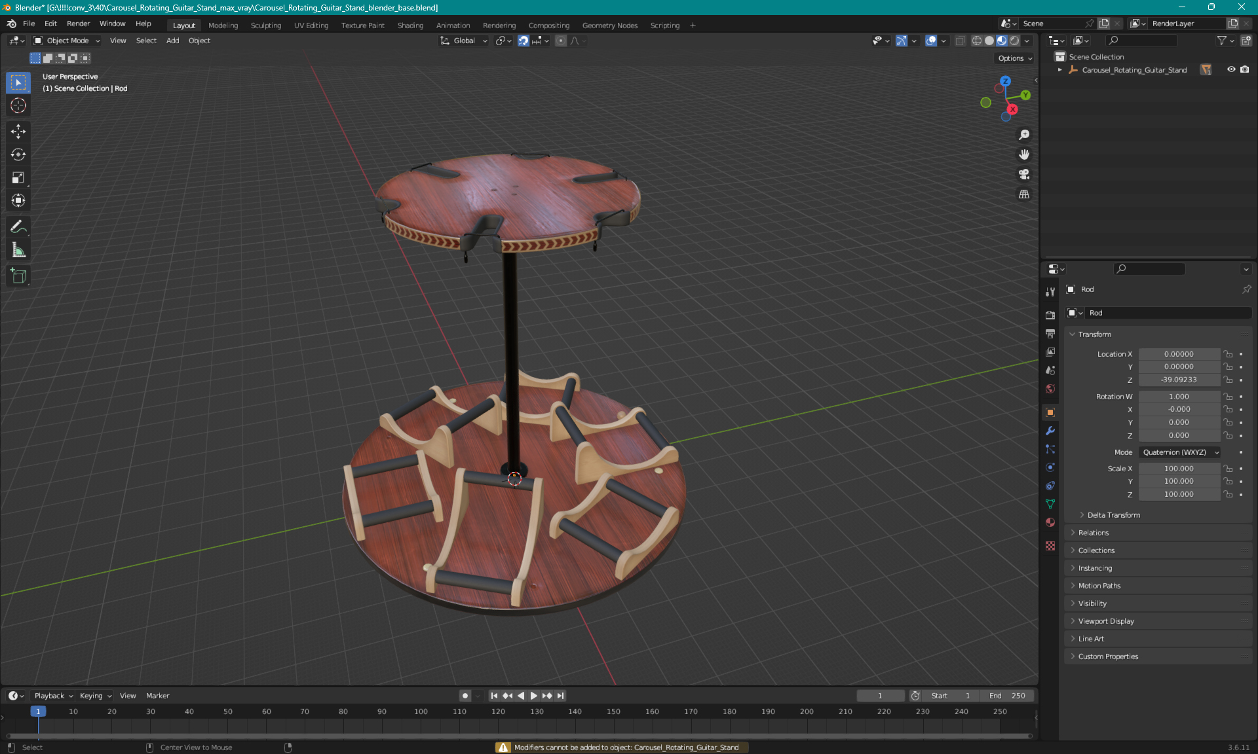The image size is (1258, 754).
Task: Toggle camera view with camera icon
Action: pyautogui.click(x=1024, y=174)
